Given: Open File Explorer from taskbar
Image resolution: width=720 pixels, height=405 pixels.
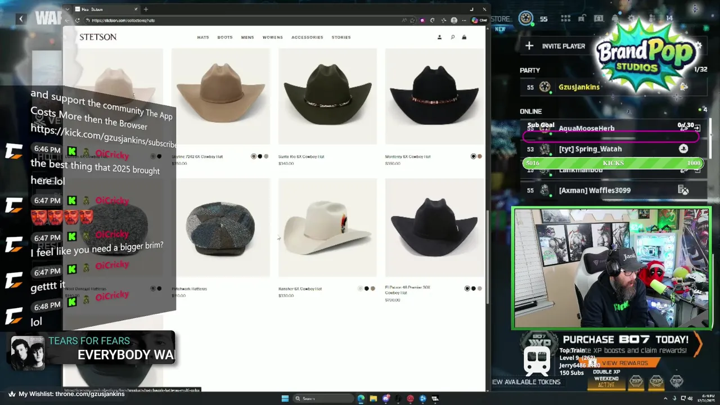Looking at the screenshot, I should point(373,399).
